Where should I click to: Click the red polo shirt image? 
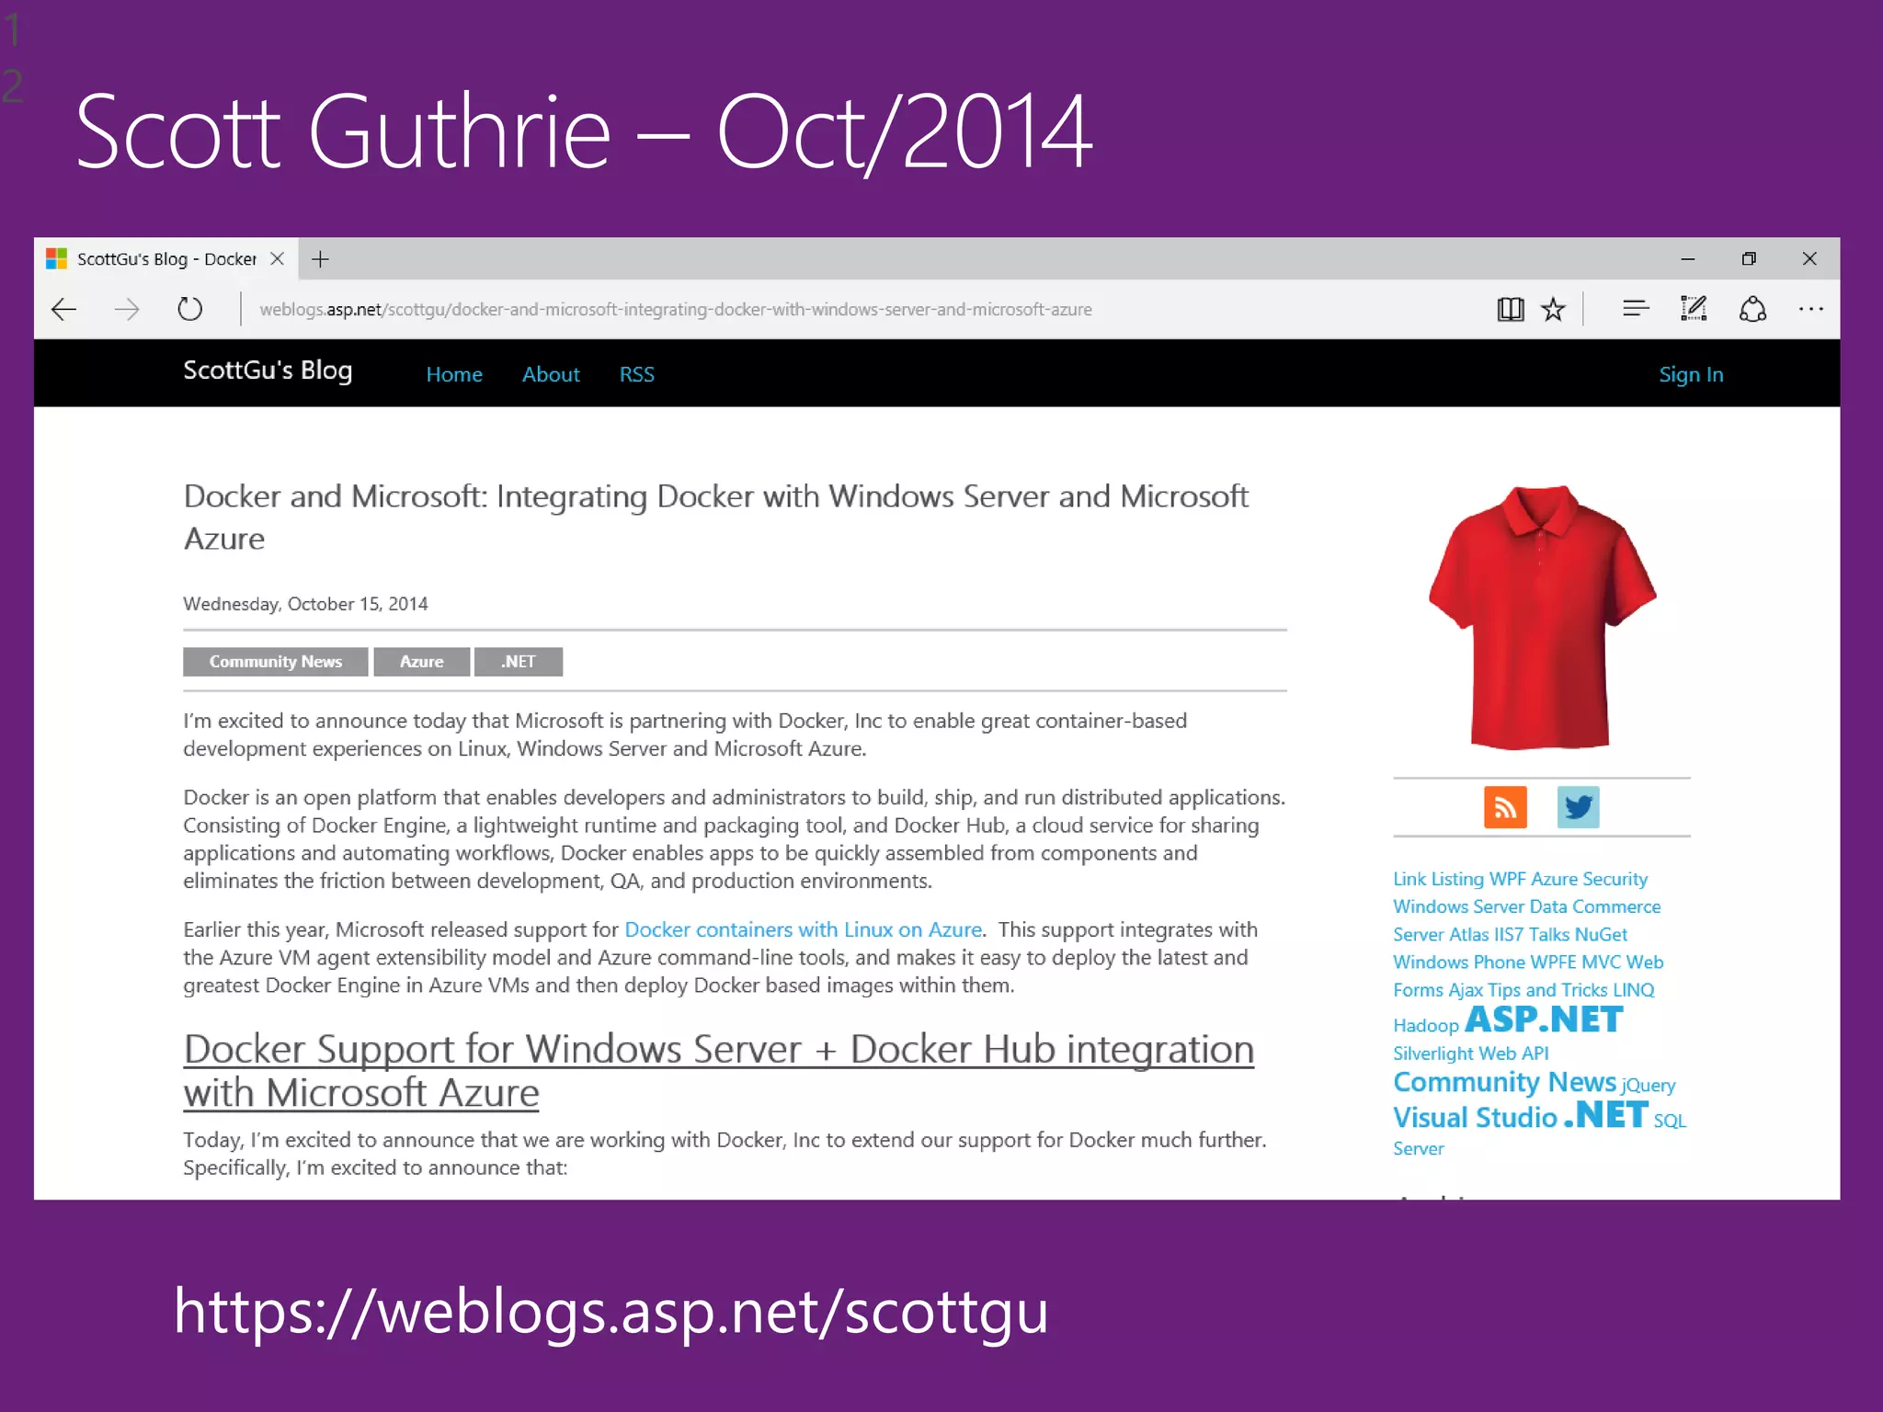tap(1542, 617)
